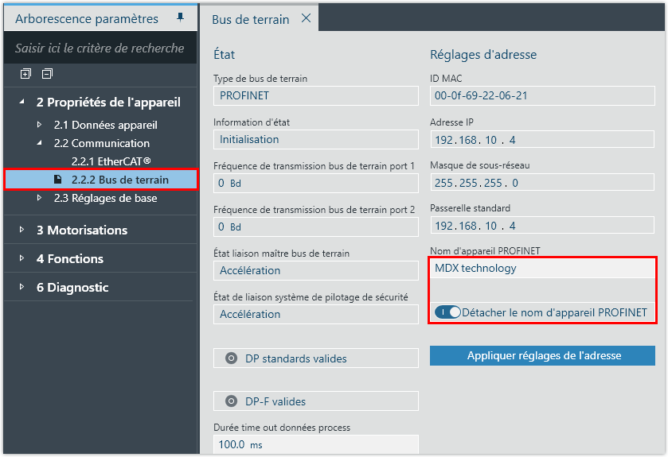Click the collapse all tree icon

[47, 74]
